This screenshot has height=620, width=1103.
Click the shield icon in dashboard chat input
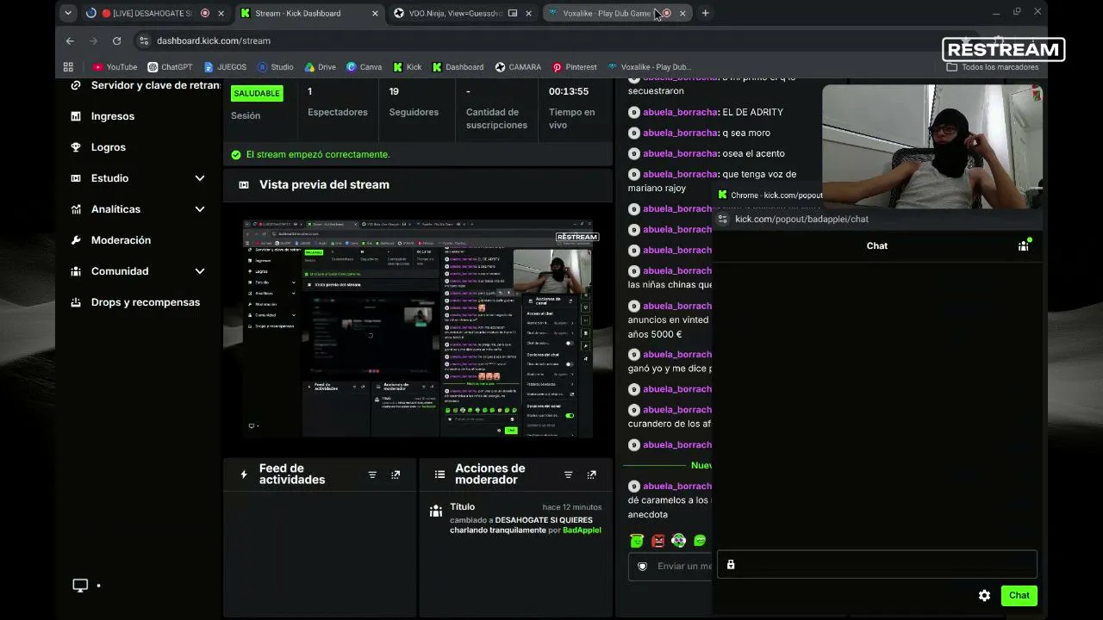pyautogui.click(x=642, y=566)
